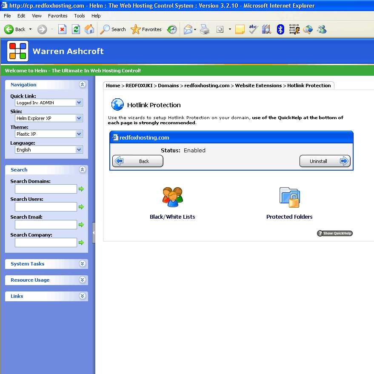Expand the Resource Usage panel
Image resolution: width=374 pixels, height=374 pixels.
82,280
